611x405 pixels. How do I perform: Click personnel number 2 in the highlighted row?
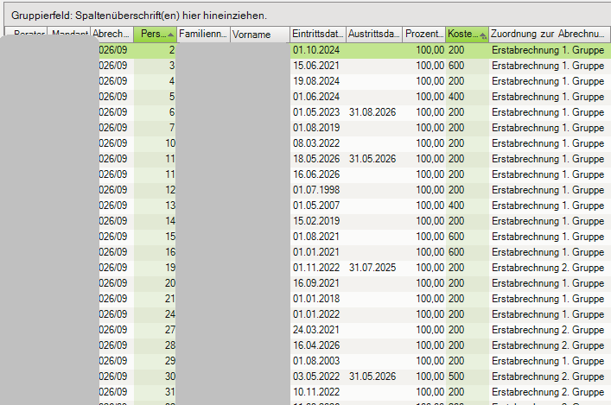(x=172, y=50)
